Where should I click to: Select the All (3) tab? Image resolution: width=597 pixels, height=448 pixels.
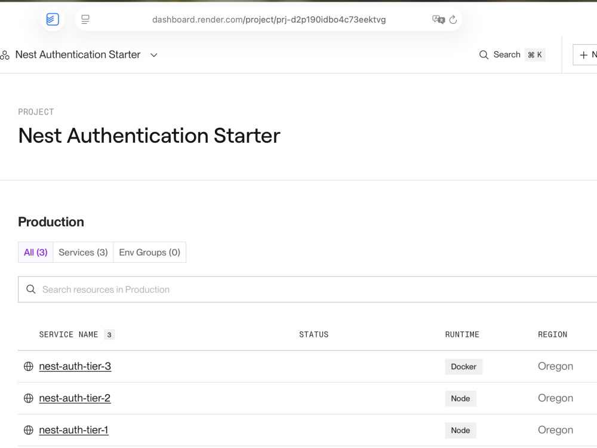(36, 252)
